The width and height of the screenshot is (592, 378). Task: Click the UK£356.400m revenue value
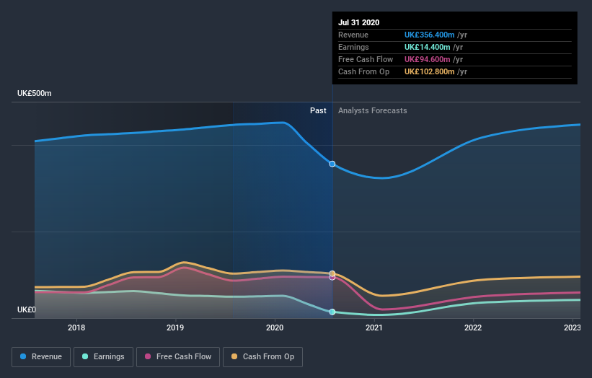point(429,35)
